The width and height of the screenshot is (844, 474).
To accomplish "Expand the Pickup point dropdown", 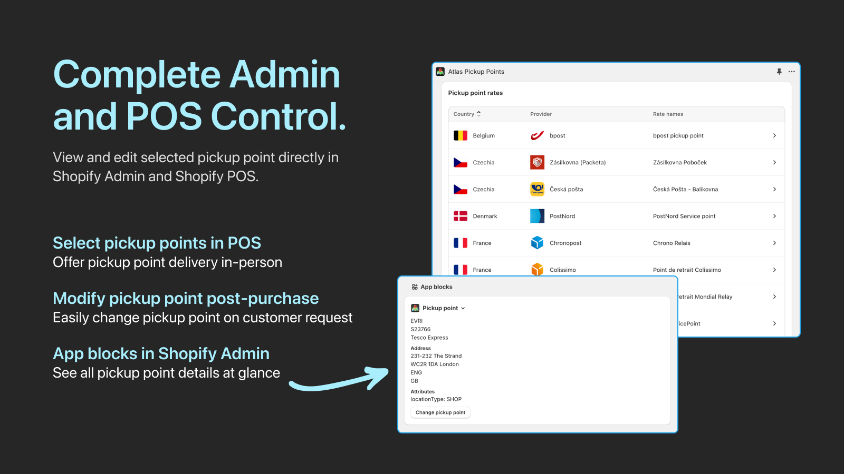I will pyautogui.click(x=463, y=309).
